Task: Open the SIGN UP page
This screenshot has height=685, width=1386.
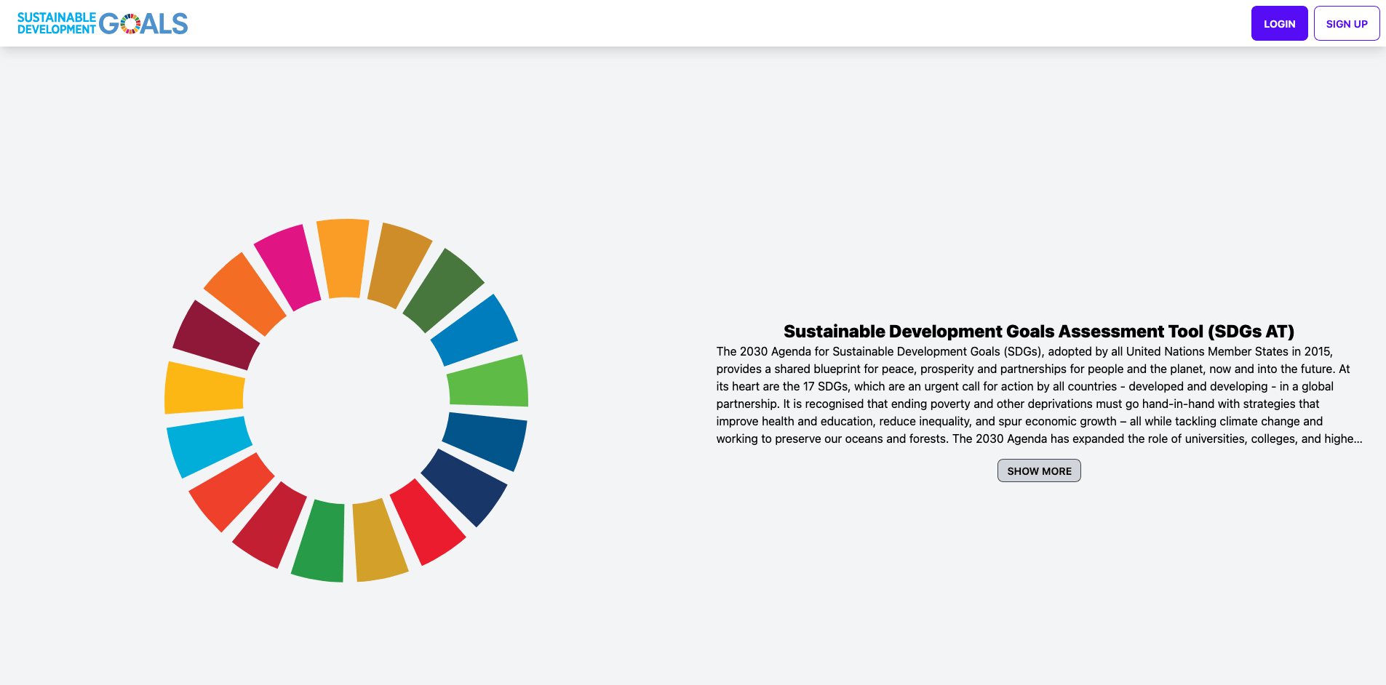Action: 1346,23
